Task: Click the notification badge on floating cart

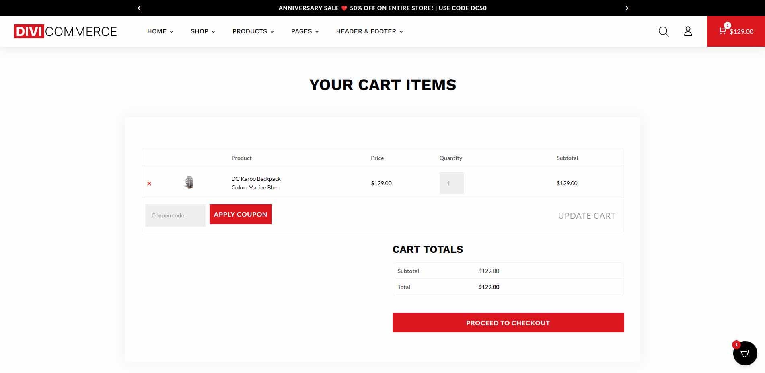Action: click(x=736, y=344)
